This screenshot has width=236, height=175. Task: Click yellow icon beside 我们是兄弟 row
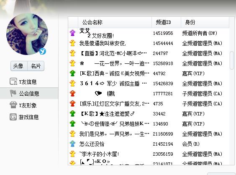point(72,134)
